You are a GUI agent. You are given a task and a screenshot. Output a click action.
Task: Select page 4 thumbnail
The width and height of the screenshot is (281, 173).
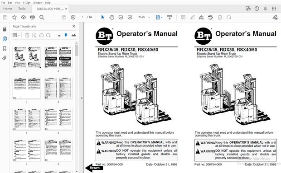click(x=58, y=89)
